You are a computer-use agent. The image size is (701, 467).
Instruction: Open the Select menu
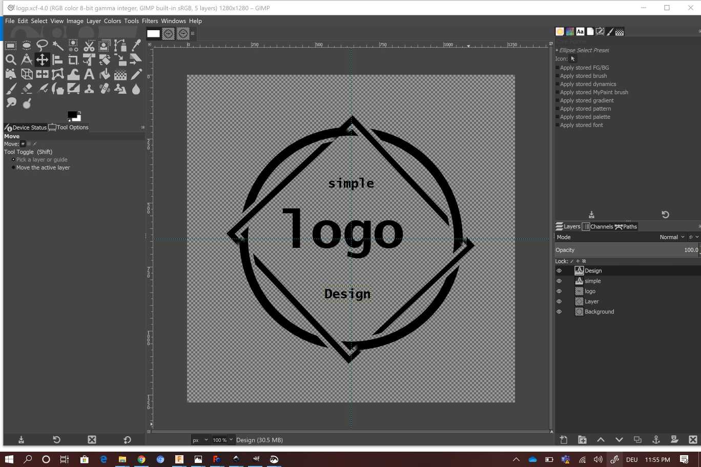click(x=39, y=21)
